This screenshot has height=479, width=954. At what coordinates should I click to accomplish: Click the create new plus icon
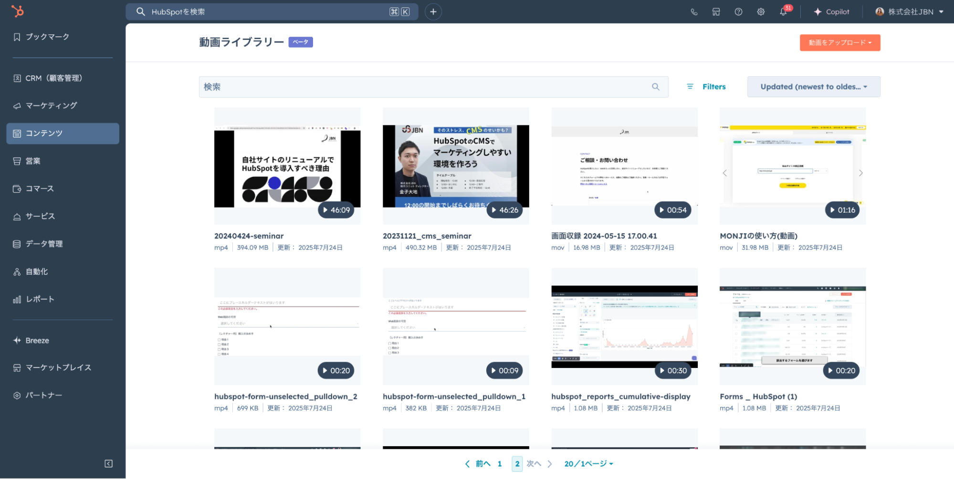tap(433, 12)
